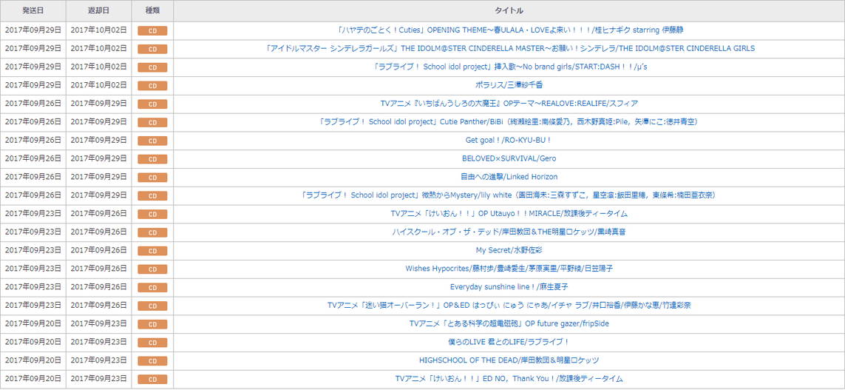The height and width of the screenshot is (390, 845).
Task: Select the 2017年09月26日 shipping date in BELOVED×SURVIVAL row
Action: point(33,158)
